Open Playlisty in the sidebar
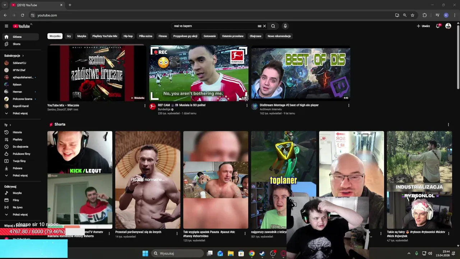The height and width of the screenshot is (259, 460). pos(20,139)
